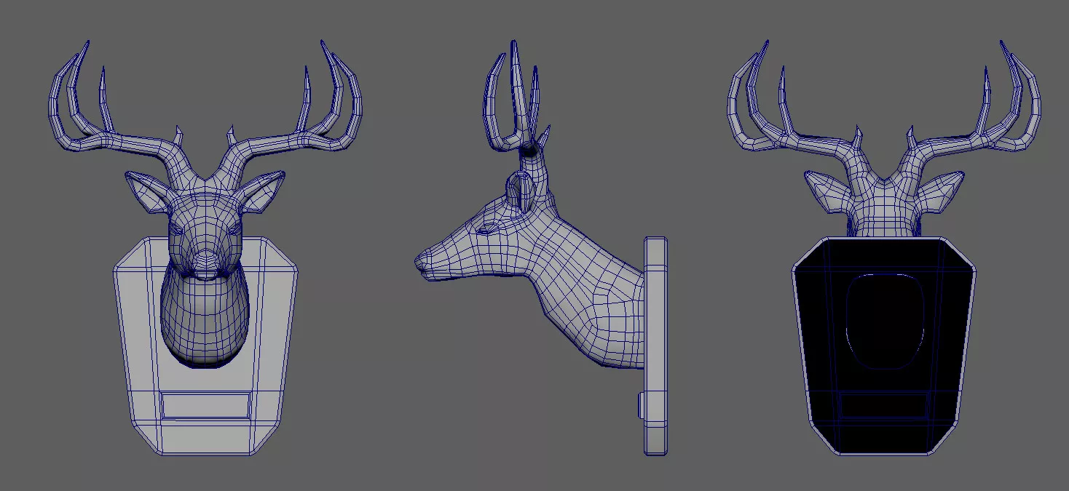Select the ear in the side view
Screen dimensions: 1069x491
tap(522, 191)
